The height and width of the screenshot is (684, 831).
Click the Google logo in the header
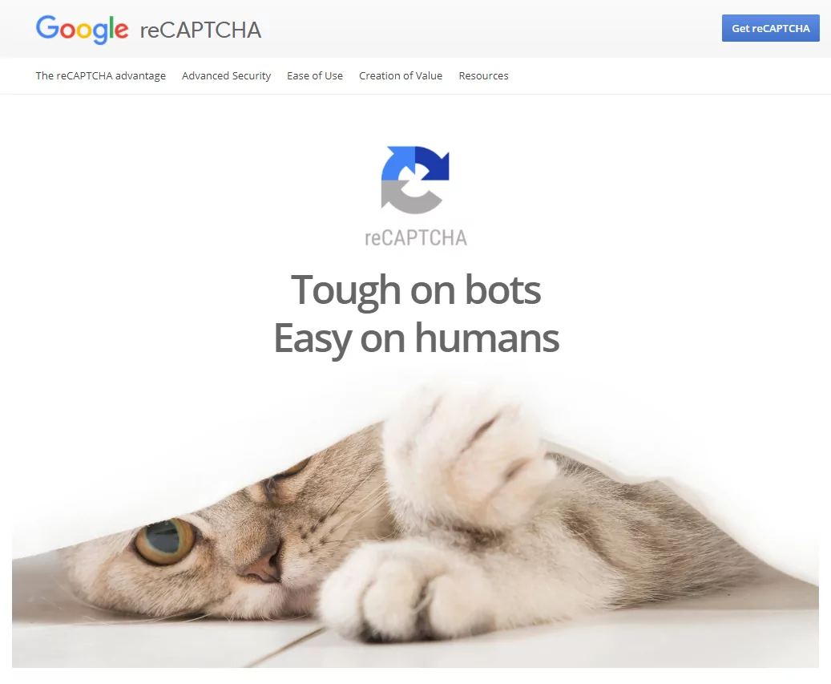[83, 29]
